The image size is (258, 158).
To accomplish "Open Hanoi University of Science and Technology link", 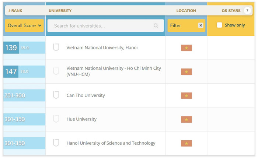I will [x=111, y=143].
